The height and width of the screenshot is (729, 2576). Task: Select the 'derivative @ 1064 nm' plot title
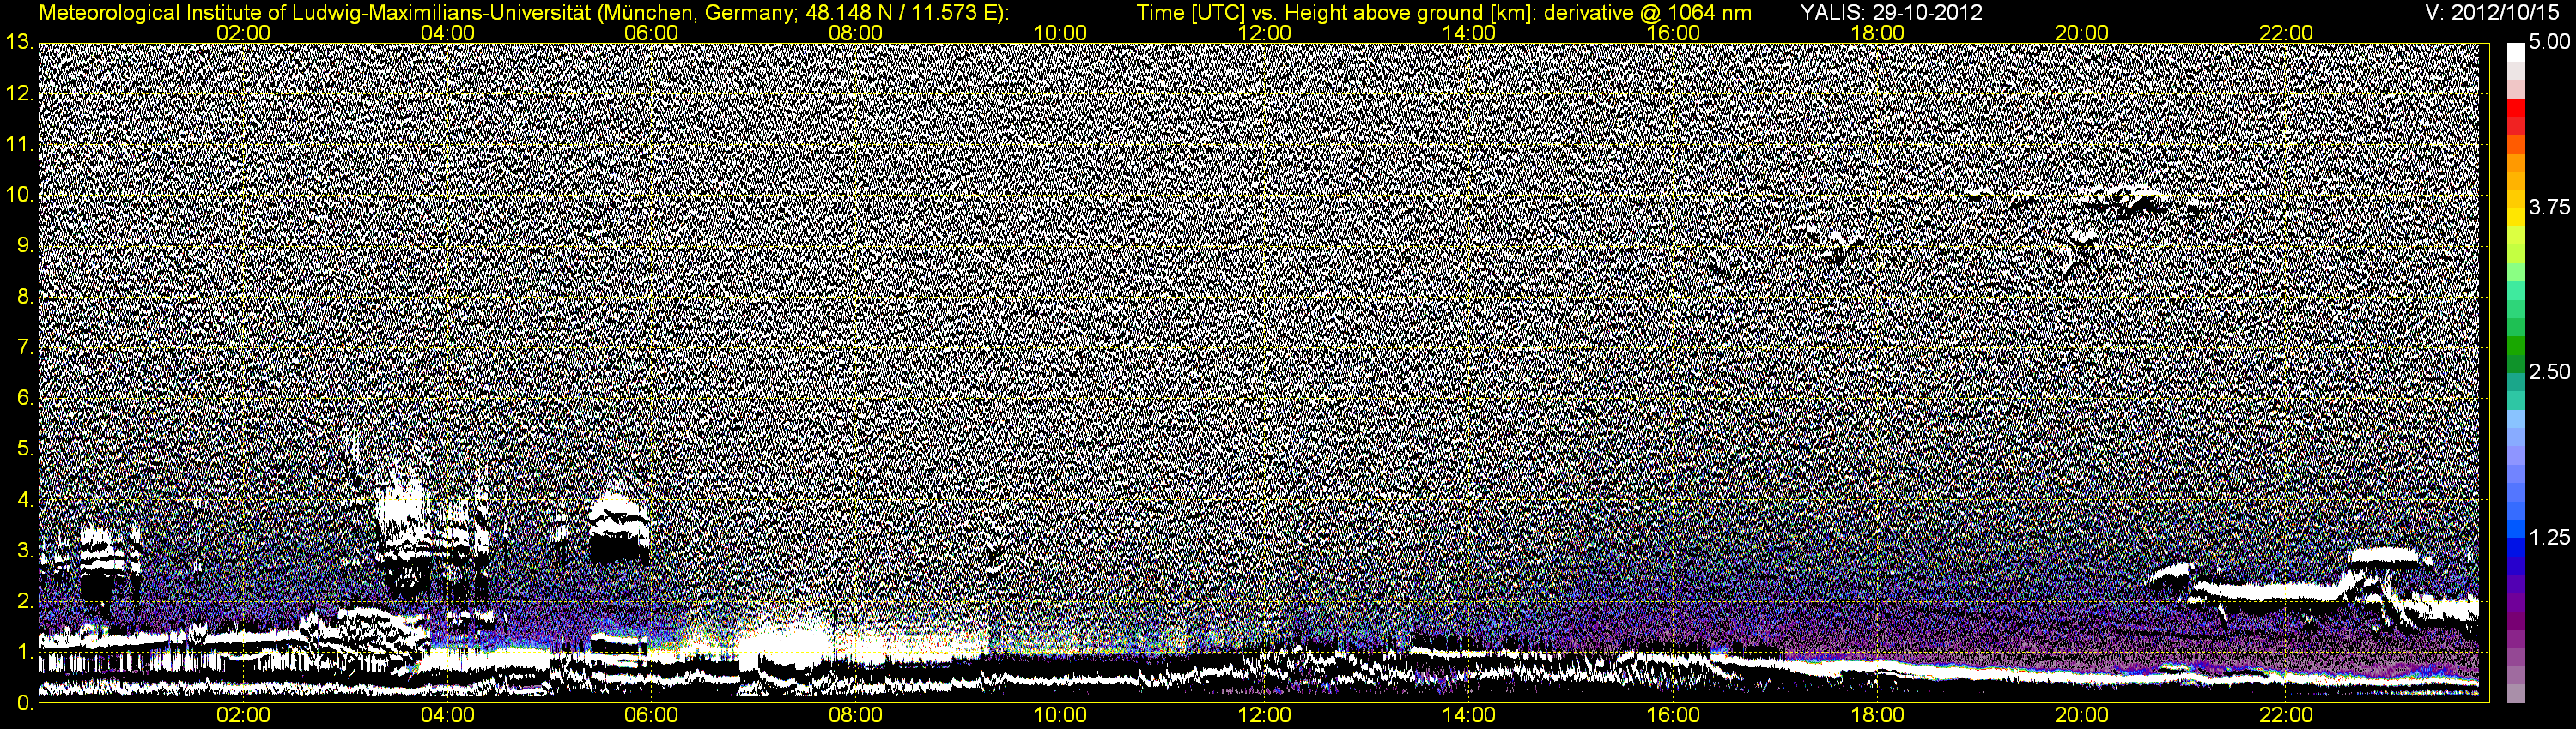pyautogui.click(x=1648, y=13)
